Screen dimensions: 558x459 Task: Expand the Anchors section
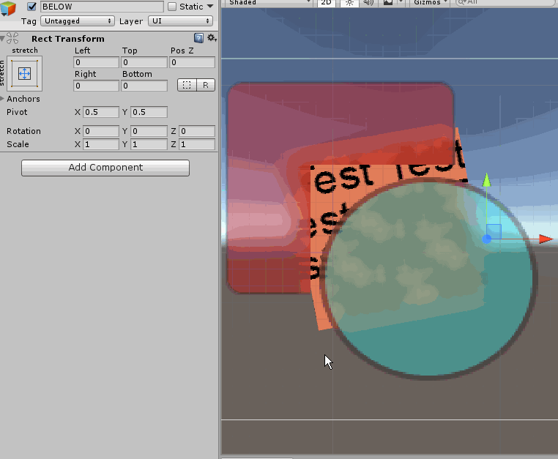click(2, 99)
